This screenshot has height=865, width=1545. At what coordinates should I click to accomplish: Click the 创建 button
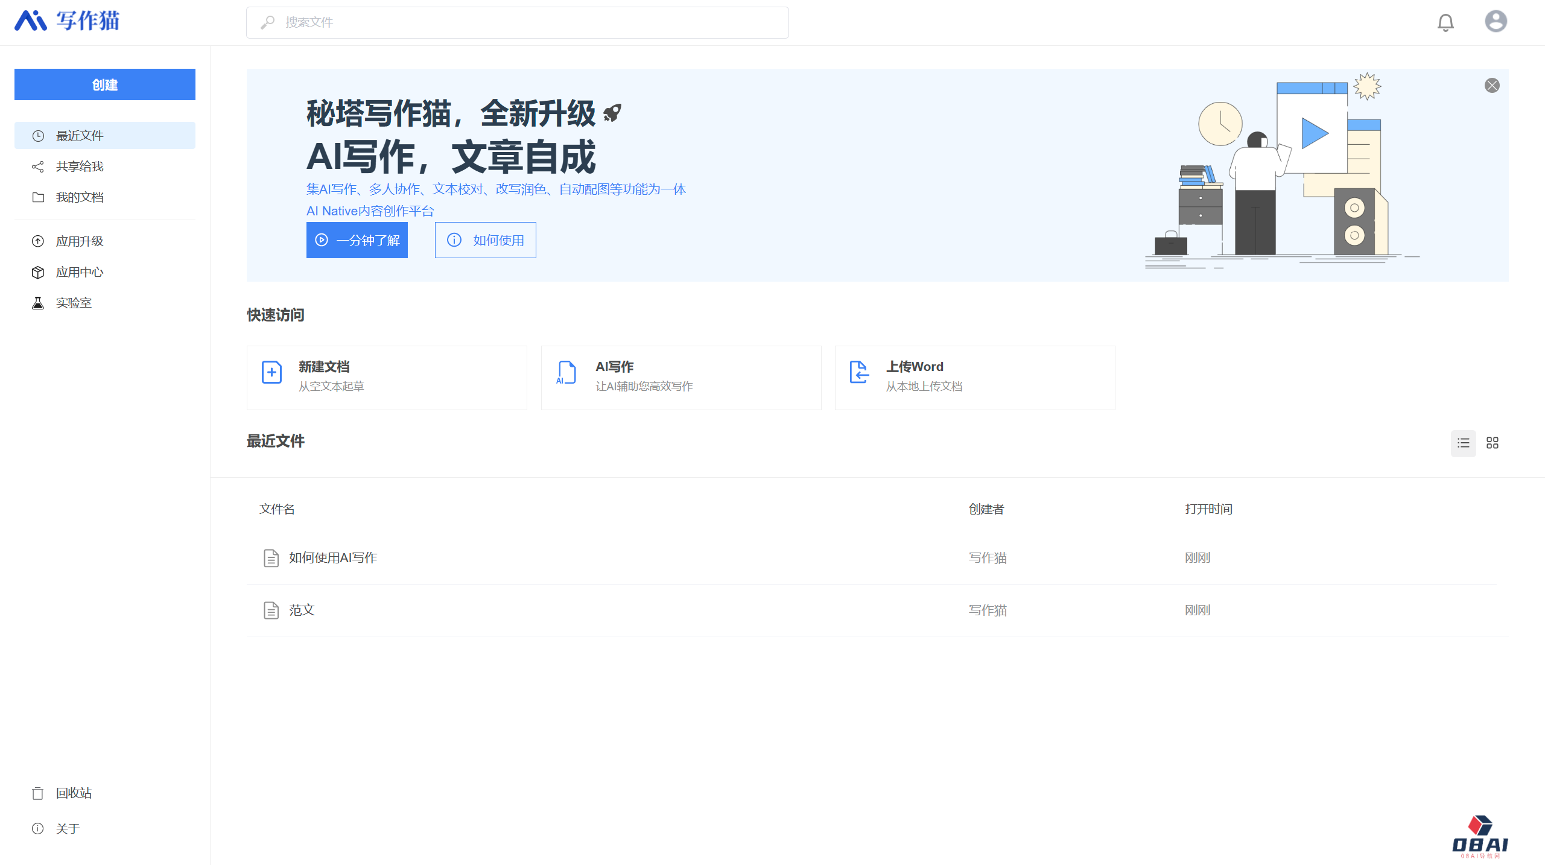tap(105, 84)
